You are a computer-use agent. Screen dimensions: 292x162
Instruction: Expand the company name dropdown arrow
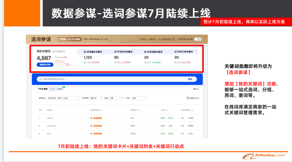tap(111, 39)
